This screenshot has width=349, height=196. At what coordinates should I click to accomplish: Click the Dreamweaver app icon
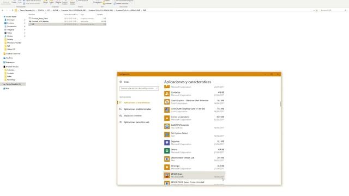167,159
